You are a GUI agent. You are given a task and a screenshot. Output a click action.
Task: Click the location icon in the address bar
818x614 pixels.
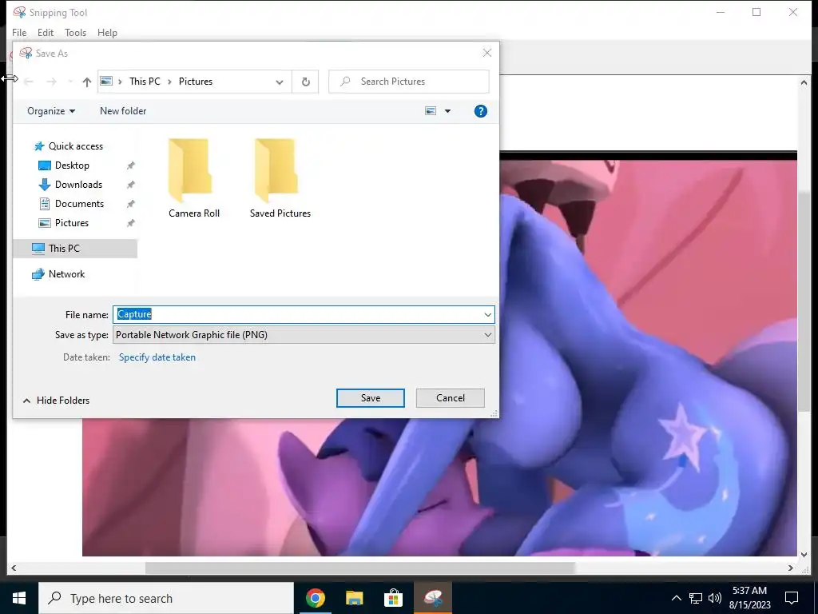[106, 82]
